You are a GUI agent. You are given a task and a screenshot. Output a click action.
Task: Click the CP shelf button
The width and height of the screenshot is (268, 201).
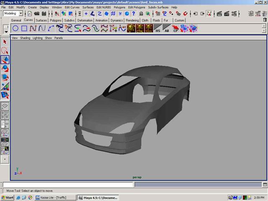pos(175,28)
